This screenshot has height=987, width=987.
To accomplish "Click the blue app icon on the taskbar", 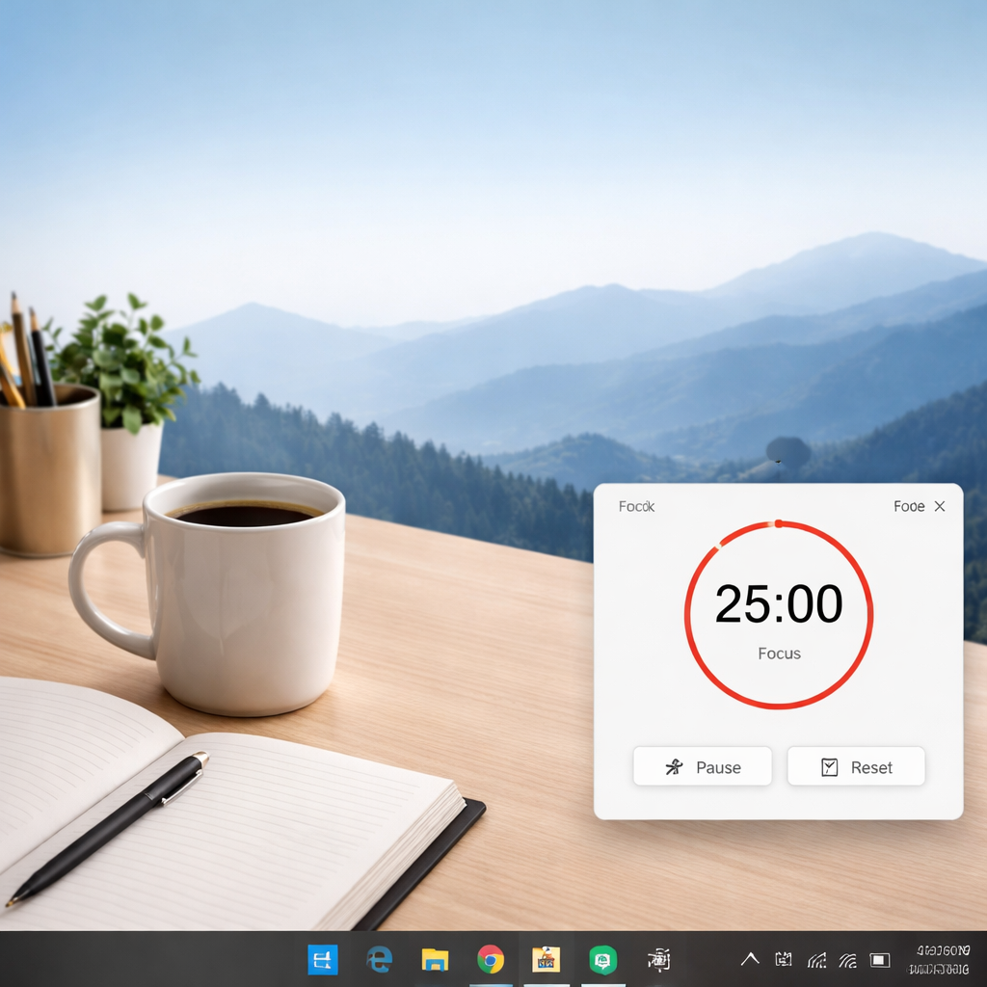I will (323, 959).
